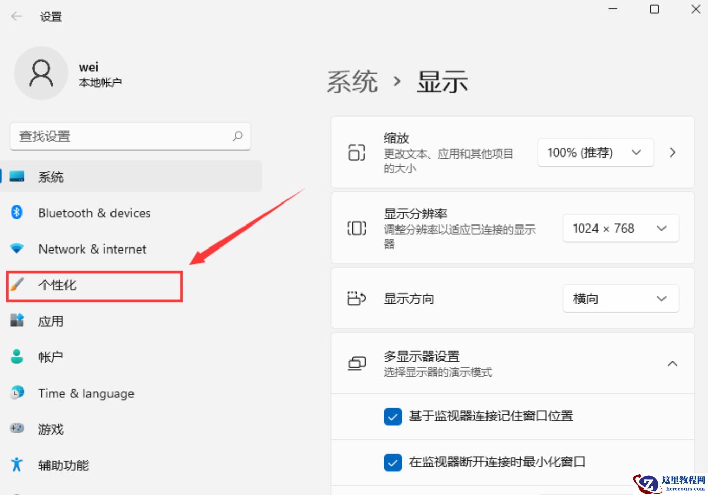Select the 游戏 (Gaming) Xbox icon

point(17,429)
